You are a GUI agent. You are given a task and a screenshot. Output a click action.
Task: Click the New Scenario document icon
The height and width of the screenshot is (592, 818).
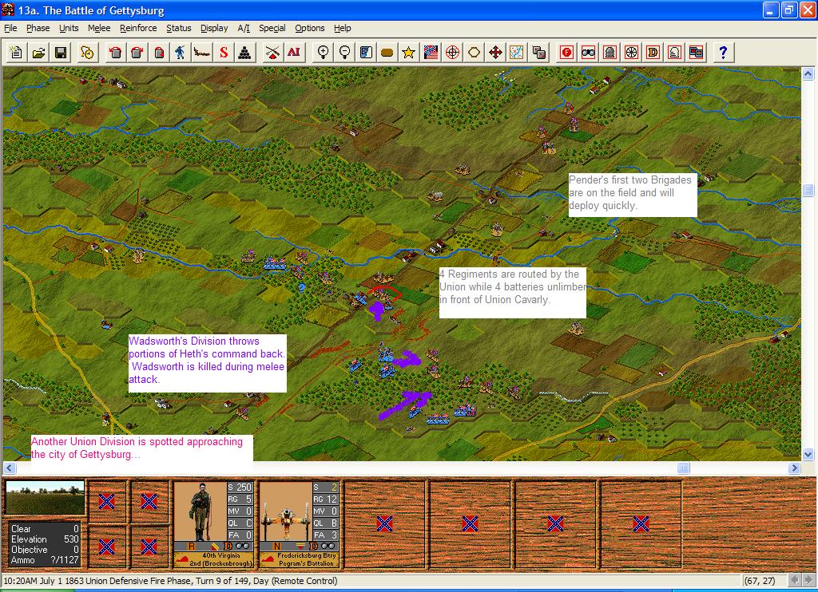16,52
